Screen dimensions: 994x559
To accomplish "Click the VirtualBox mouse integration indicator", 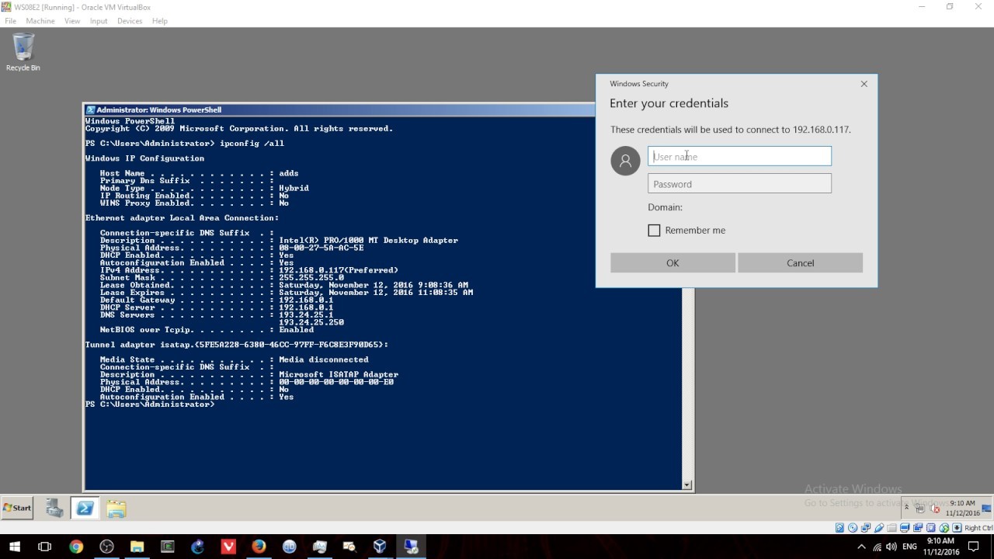I will coord(944,528).
